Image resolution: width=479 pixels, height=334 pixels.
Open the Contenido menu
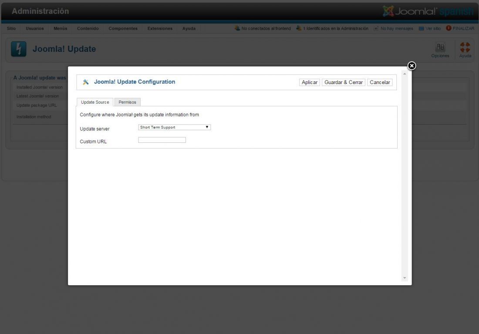(88, 28)
